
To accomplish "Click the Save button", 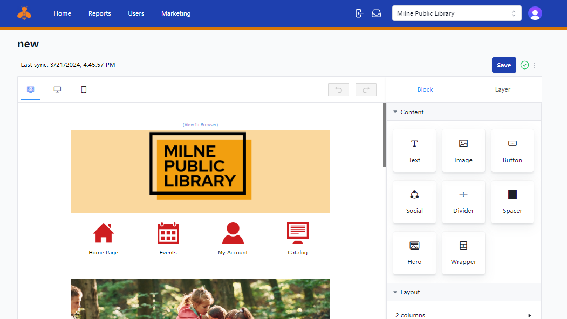I will tap(504, 65).
